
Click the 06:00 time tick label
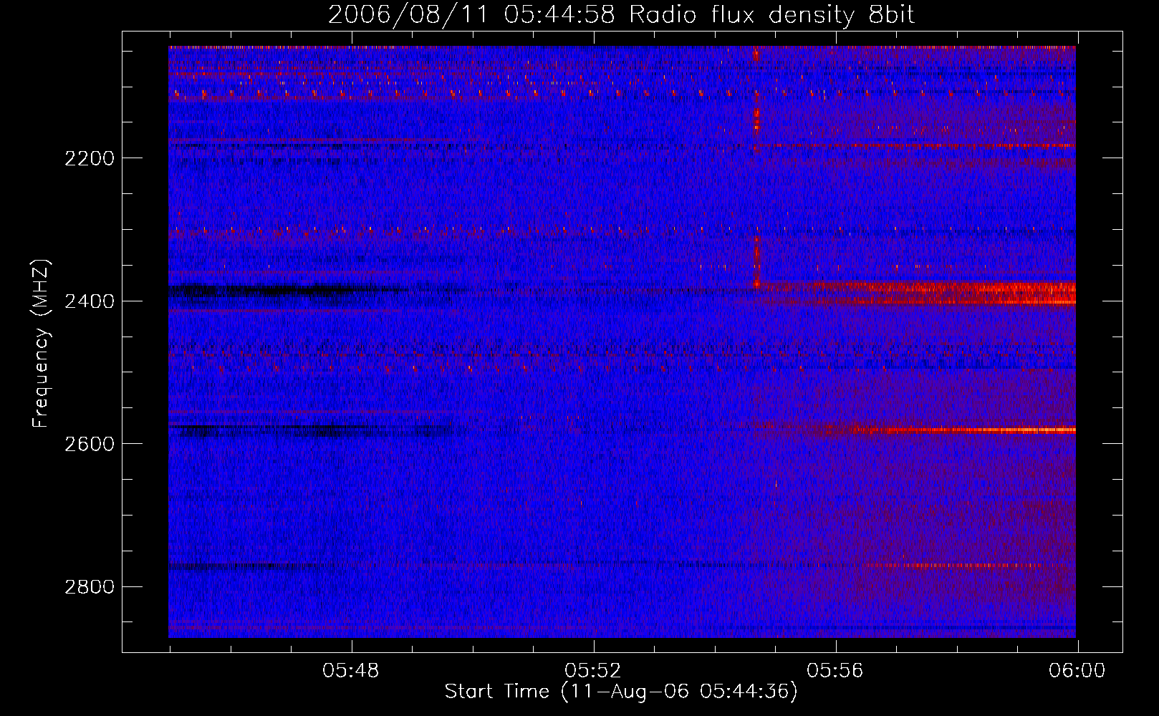[1077, 671]
